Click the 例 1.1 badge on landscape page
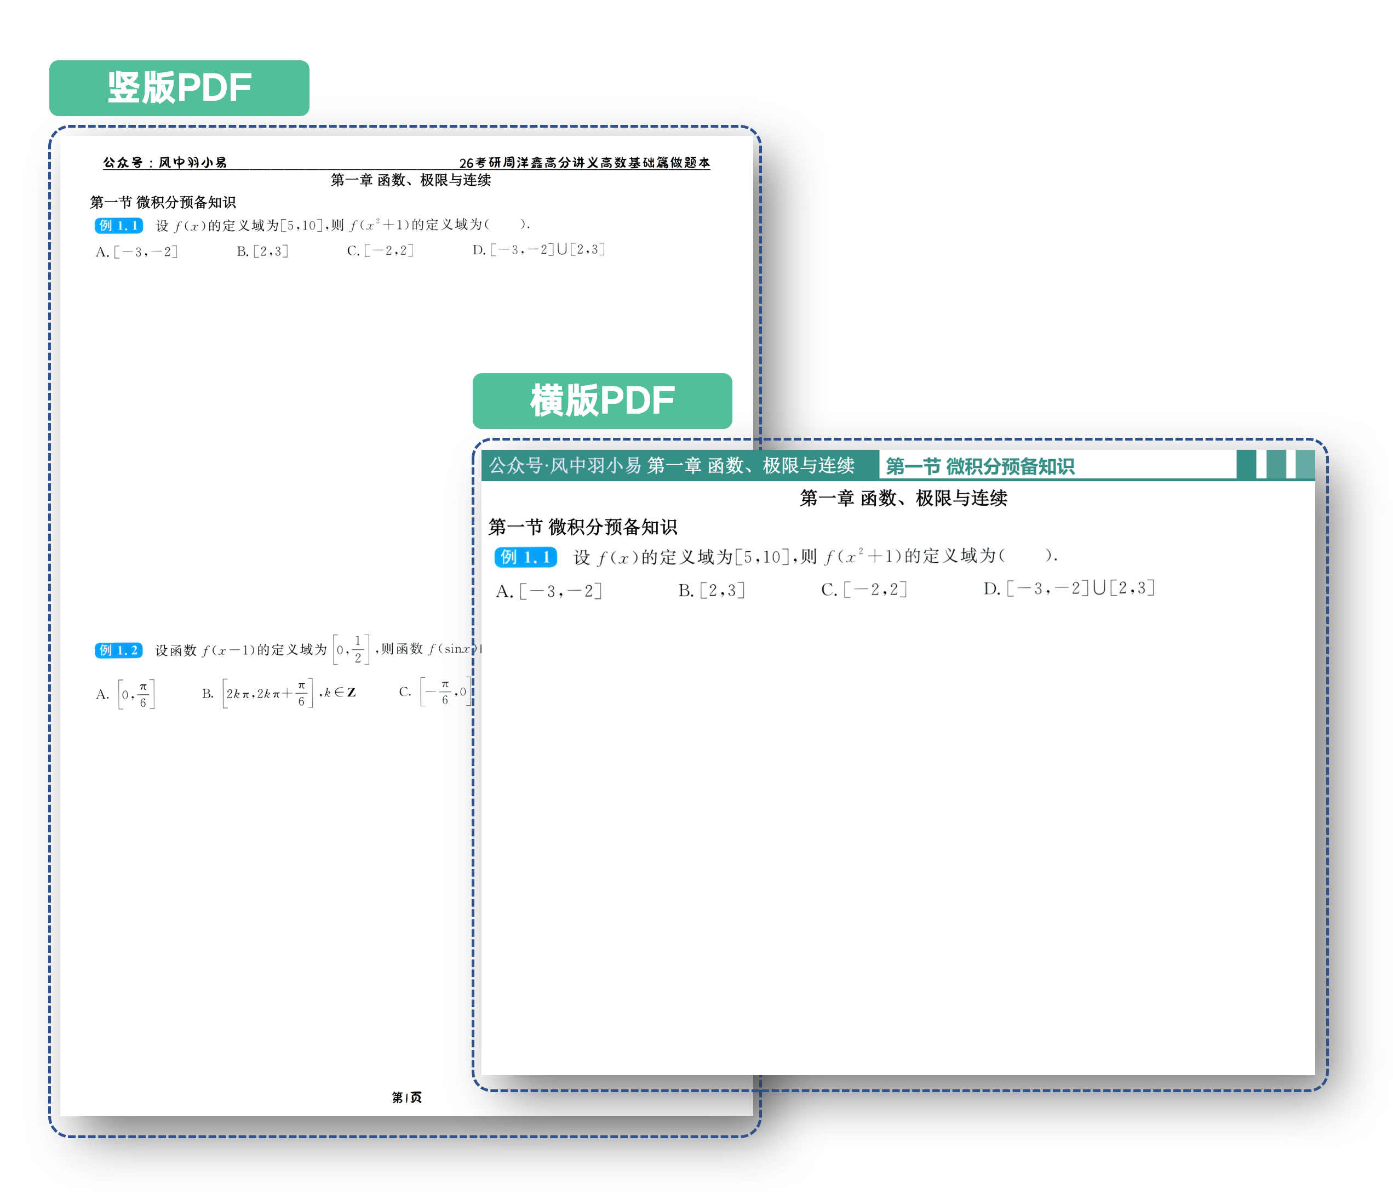 click(x=525, y=557)
